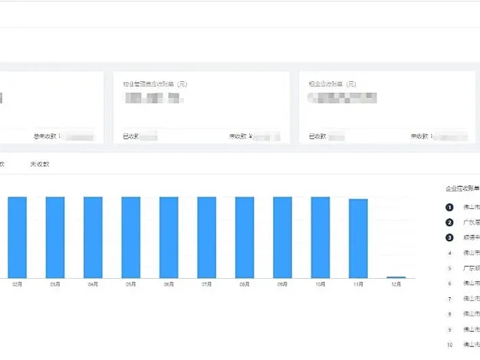Click the 09月 bar in the chart
The height and width of the screenshot is (360, 480).
(282, 237)
